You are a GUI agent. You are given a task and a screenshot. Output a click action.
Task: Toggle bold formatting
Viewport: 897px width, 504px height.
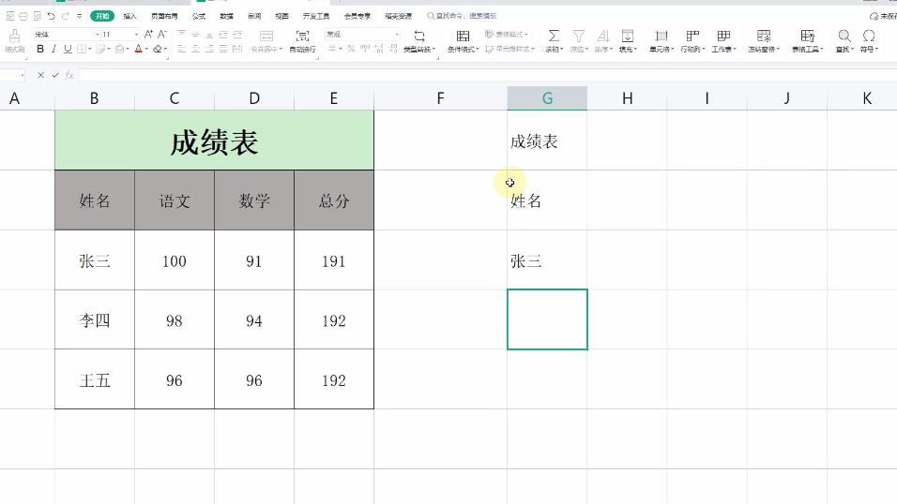point(40,49)
